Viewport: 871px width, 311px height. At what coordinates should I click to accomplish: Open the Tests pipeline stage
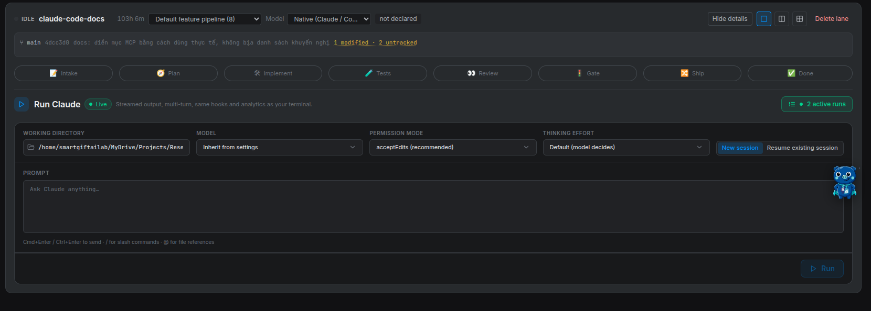[x=378, y=73]
